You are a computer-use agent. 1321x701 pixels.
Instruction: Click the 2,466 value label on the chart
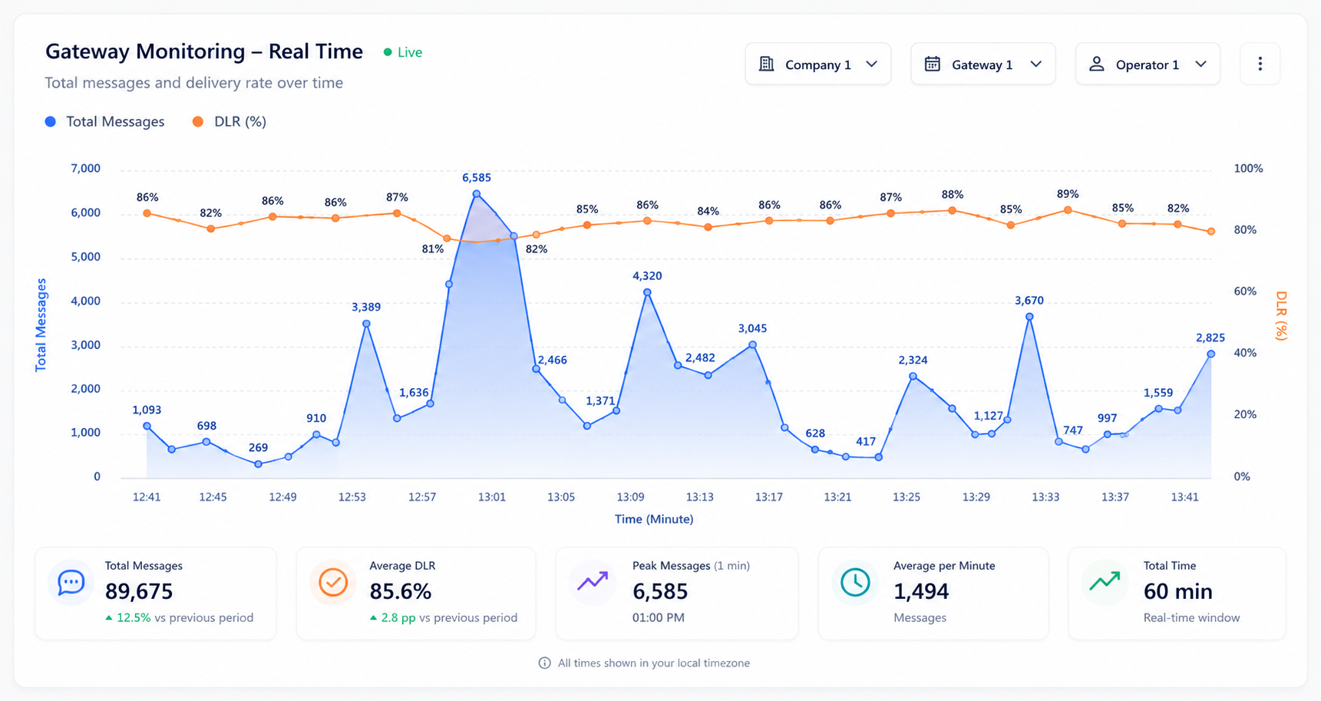(553, 360)
